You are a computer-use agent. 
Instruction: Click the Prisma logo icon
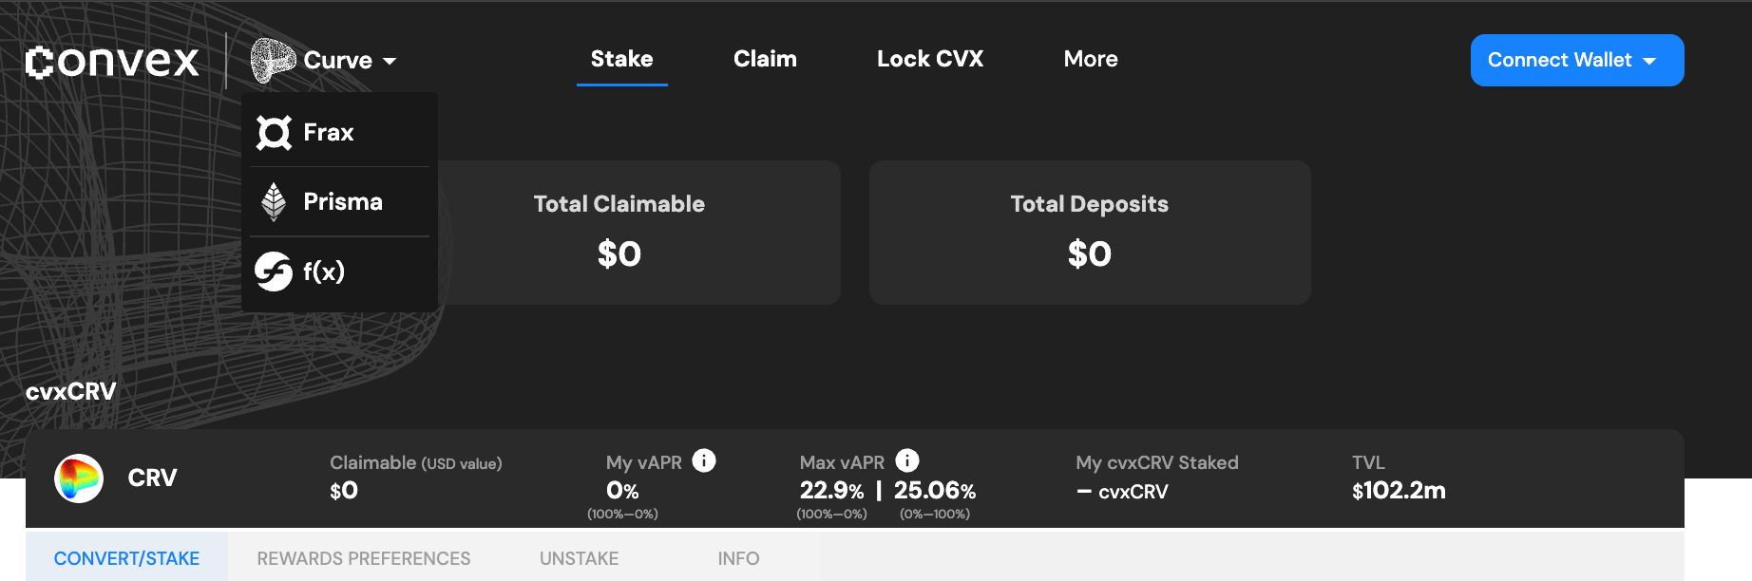(274, 201)
